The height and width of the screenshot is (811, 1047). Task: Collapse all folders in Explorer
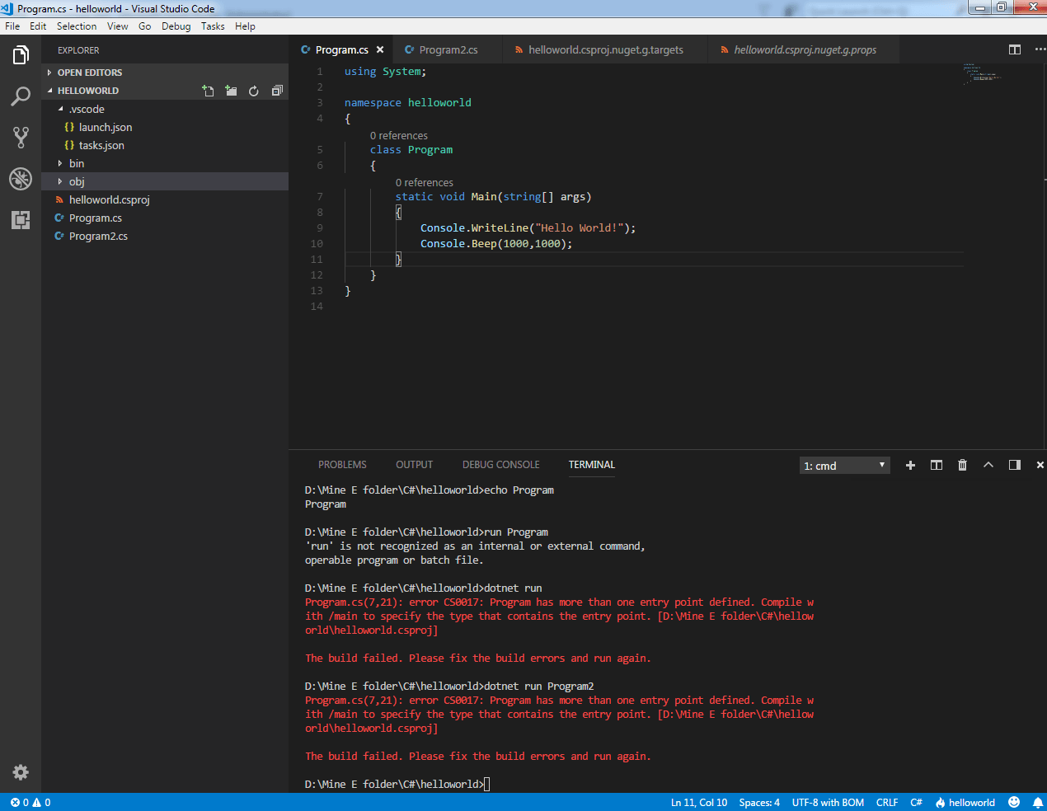277,91
